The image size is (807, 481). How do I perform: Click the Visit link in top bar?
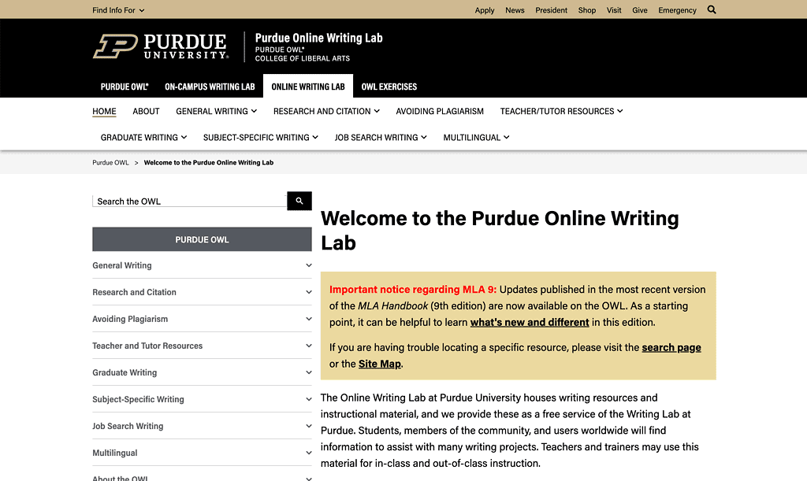tap(614, 10)
